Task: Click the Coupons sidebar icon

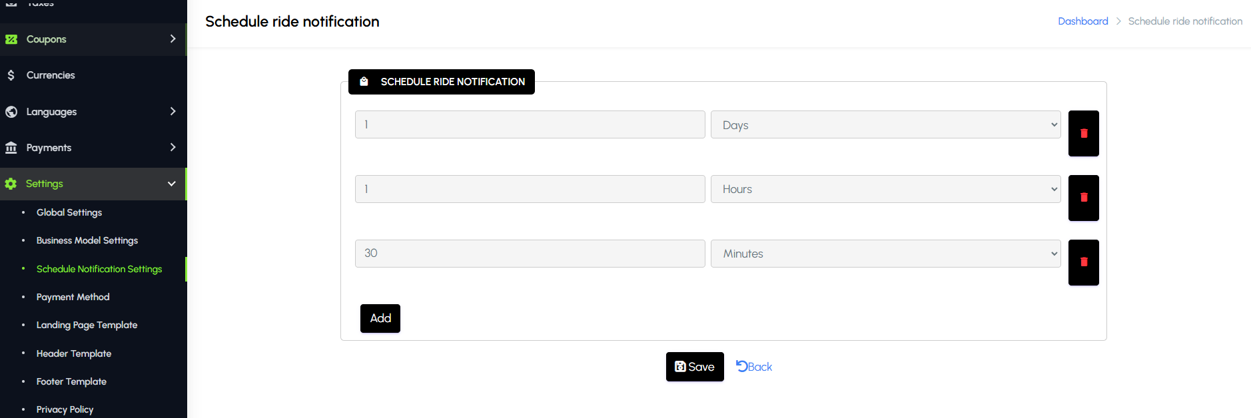Action: click(11, 39)
